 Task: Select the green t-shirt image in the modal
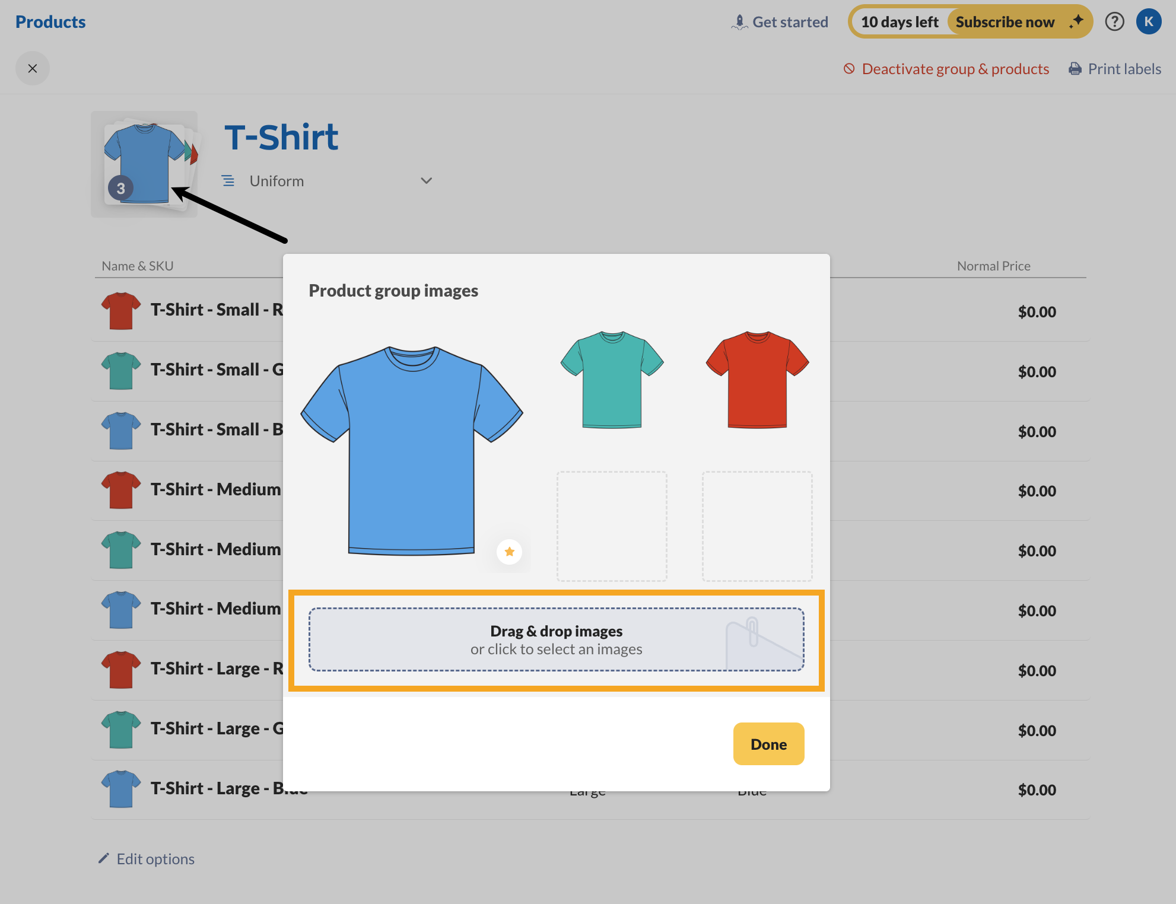(x=611, y=380)
